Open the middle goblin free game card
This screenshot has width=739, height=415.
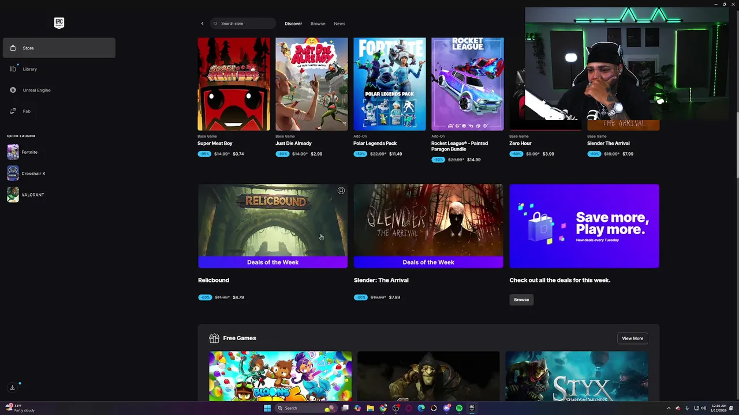pos(428,376)
